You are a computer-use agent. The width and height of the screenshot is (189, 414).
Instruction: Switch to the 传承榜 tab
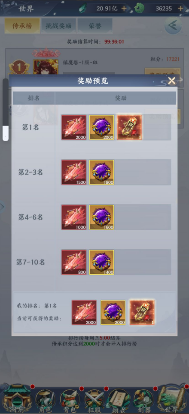(22, 25)
